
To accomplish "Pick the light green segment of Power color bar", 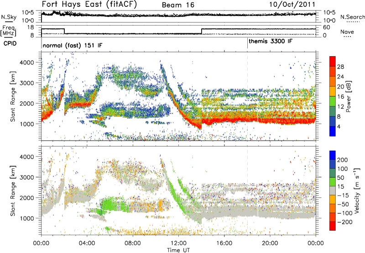I will [x=333, y=101].
